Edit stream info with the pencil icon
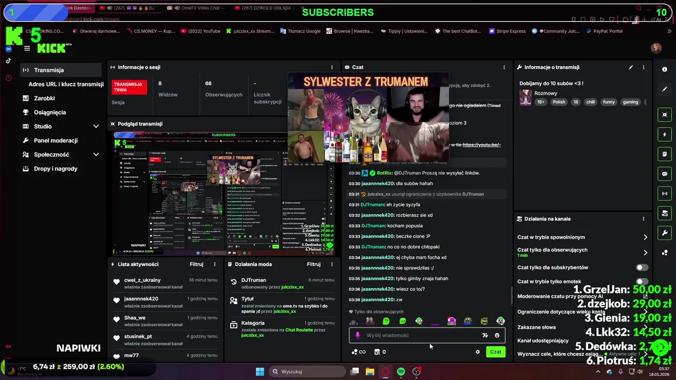This screenshot has width=676, height=380. coord(631,67)
